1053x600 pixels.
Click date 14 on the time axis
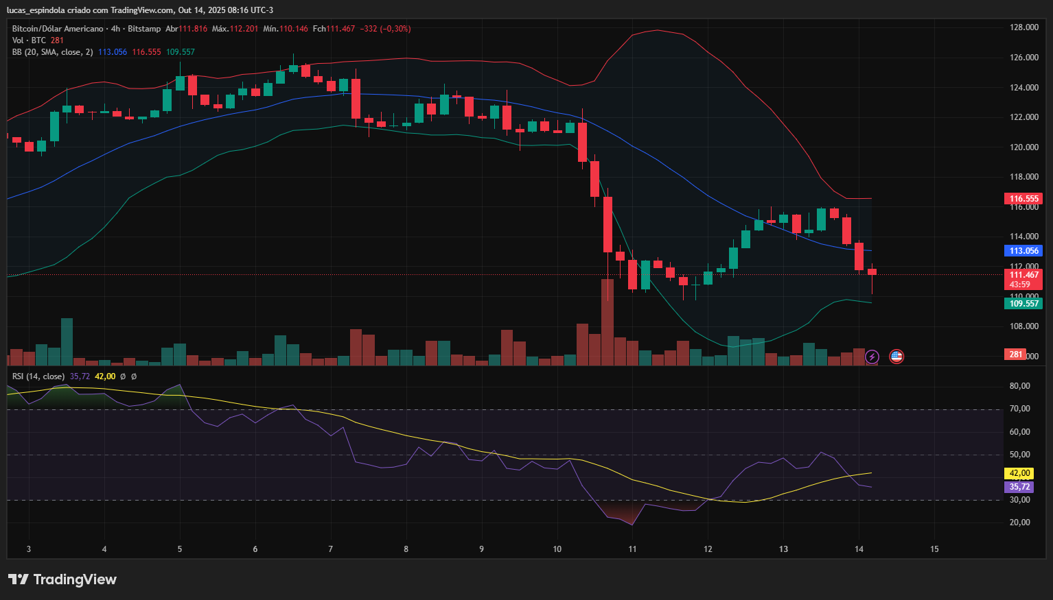(859, 549)
